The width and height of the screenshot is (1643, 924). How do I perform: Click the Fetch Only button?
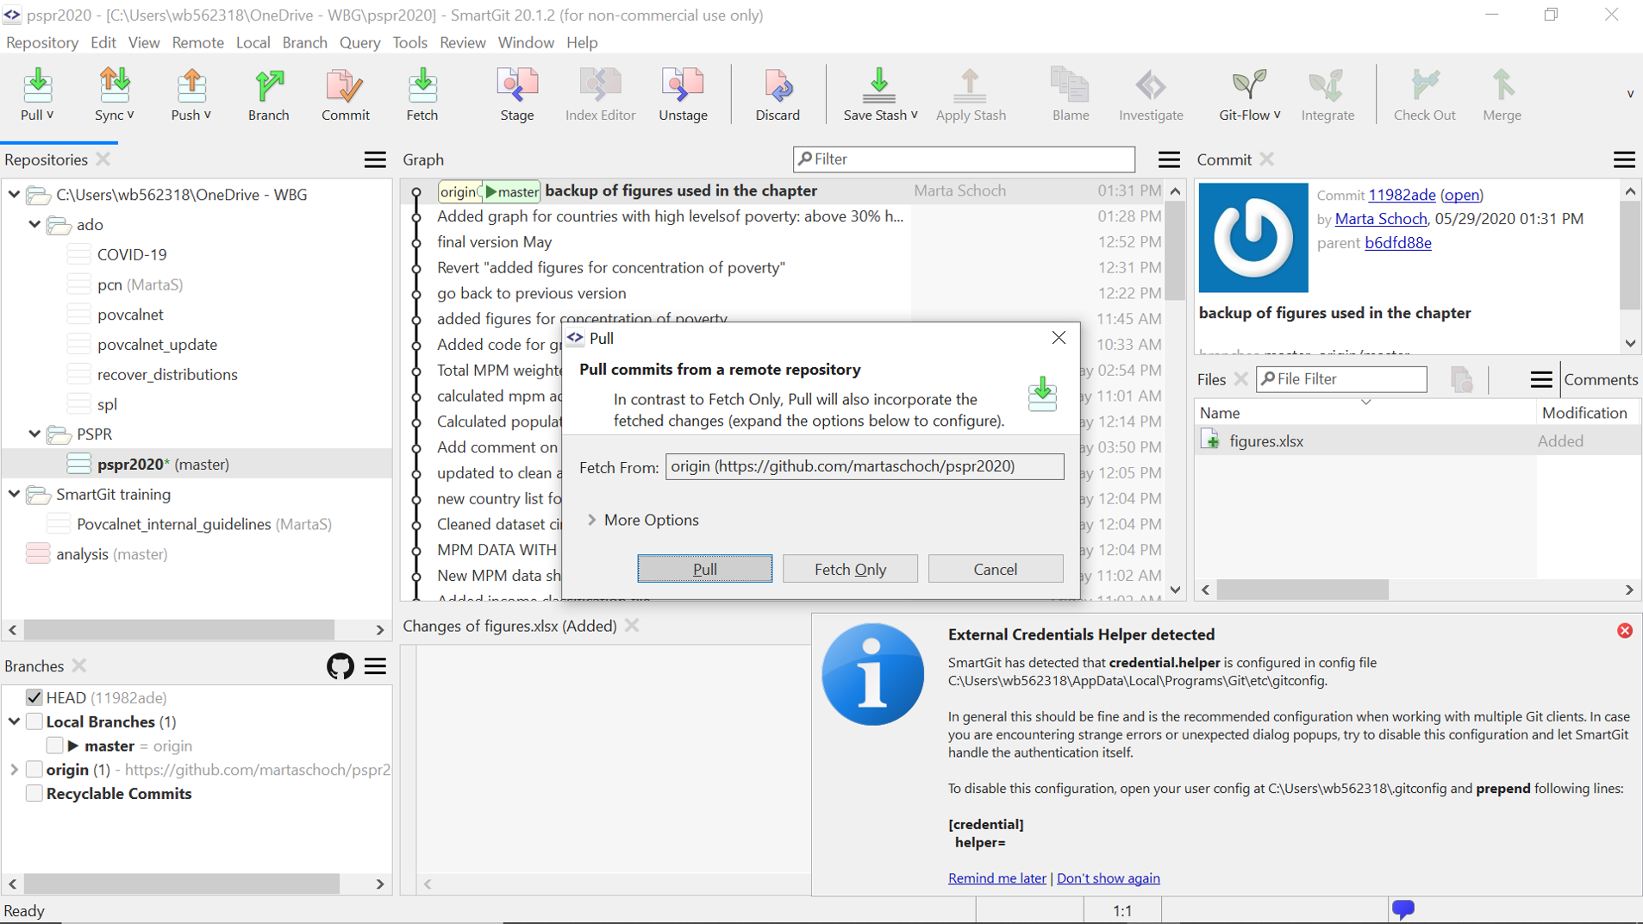click(x=850, y=569)
